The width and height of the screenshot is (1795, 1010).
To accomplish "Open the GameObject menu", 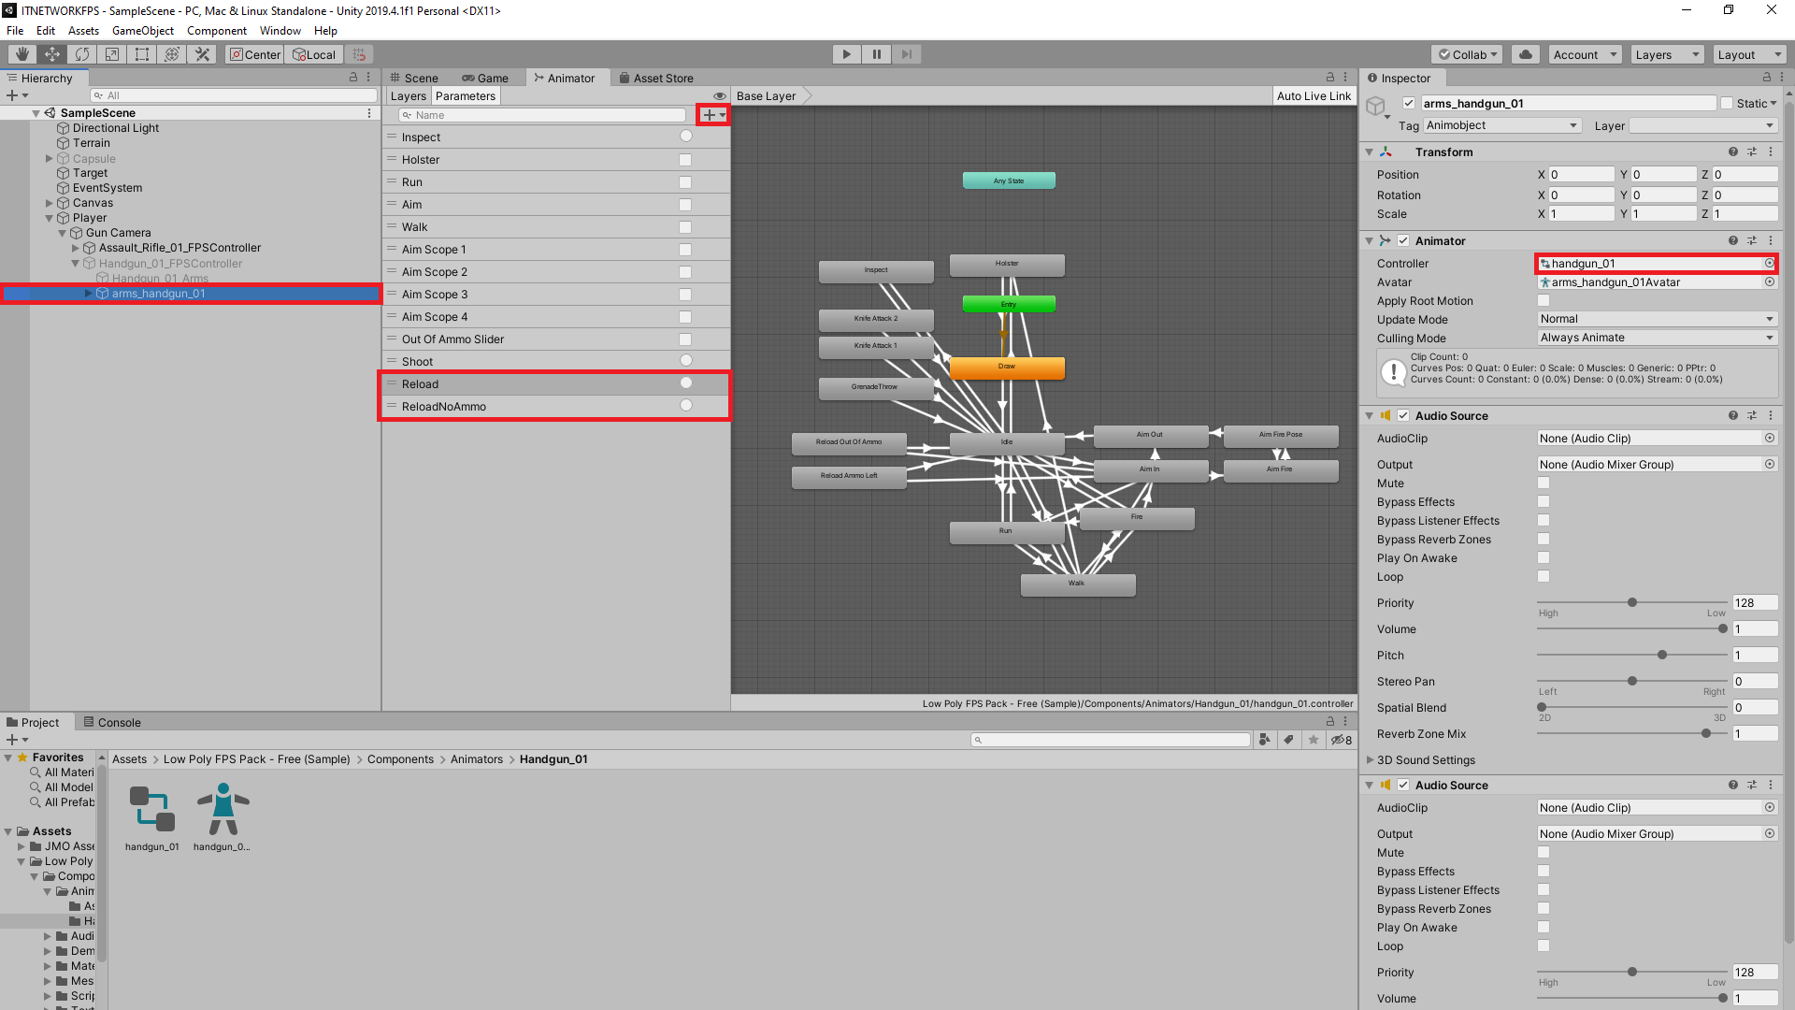I will point(142,31).
